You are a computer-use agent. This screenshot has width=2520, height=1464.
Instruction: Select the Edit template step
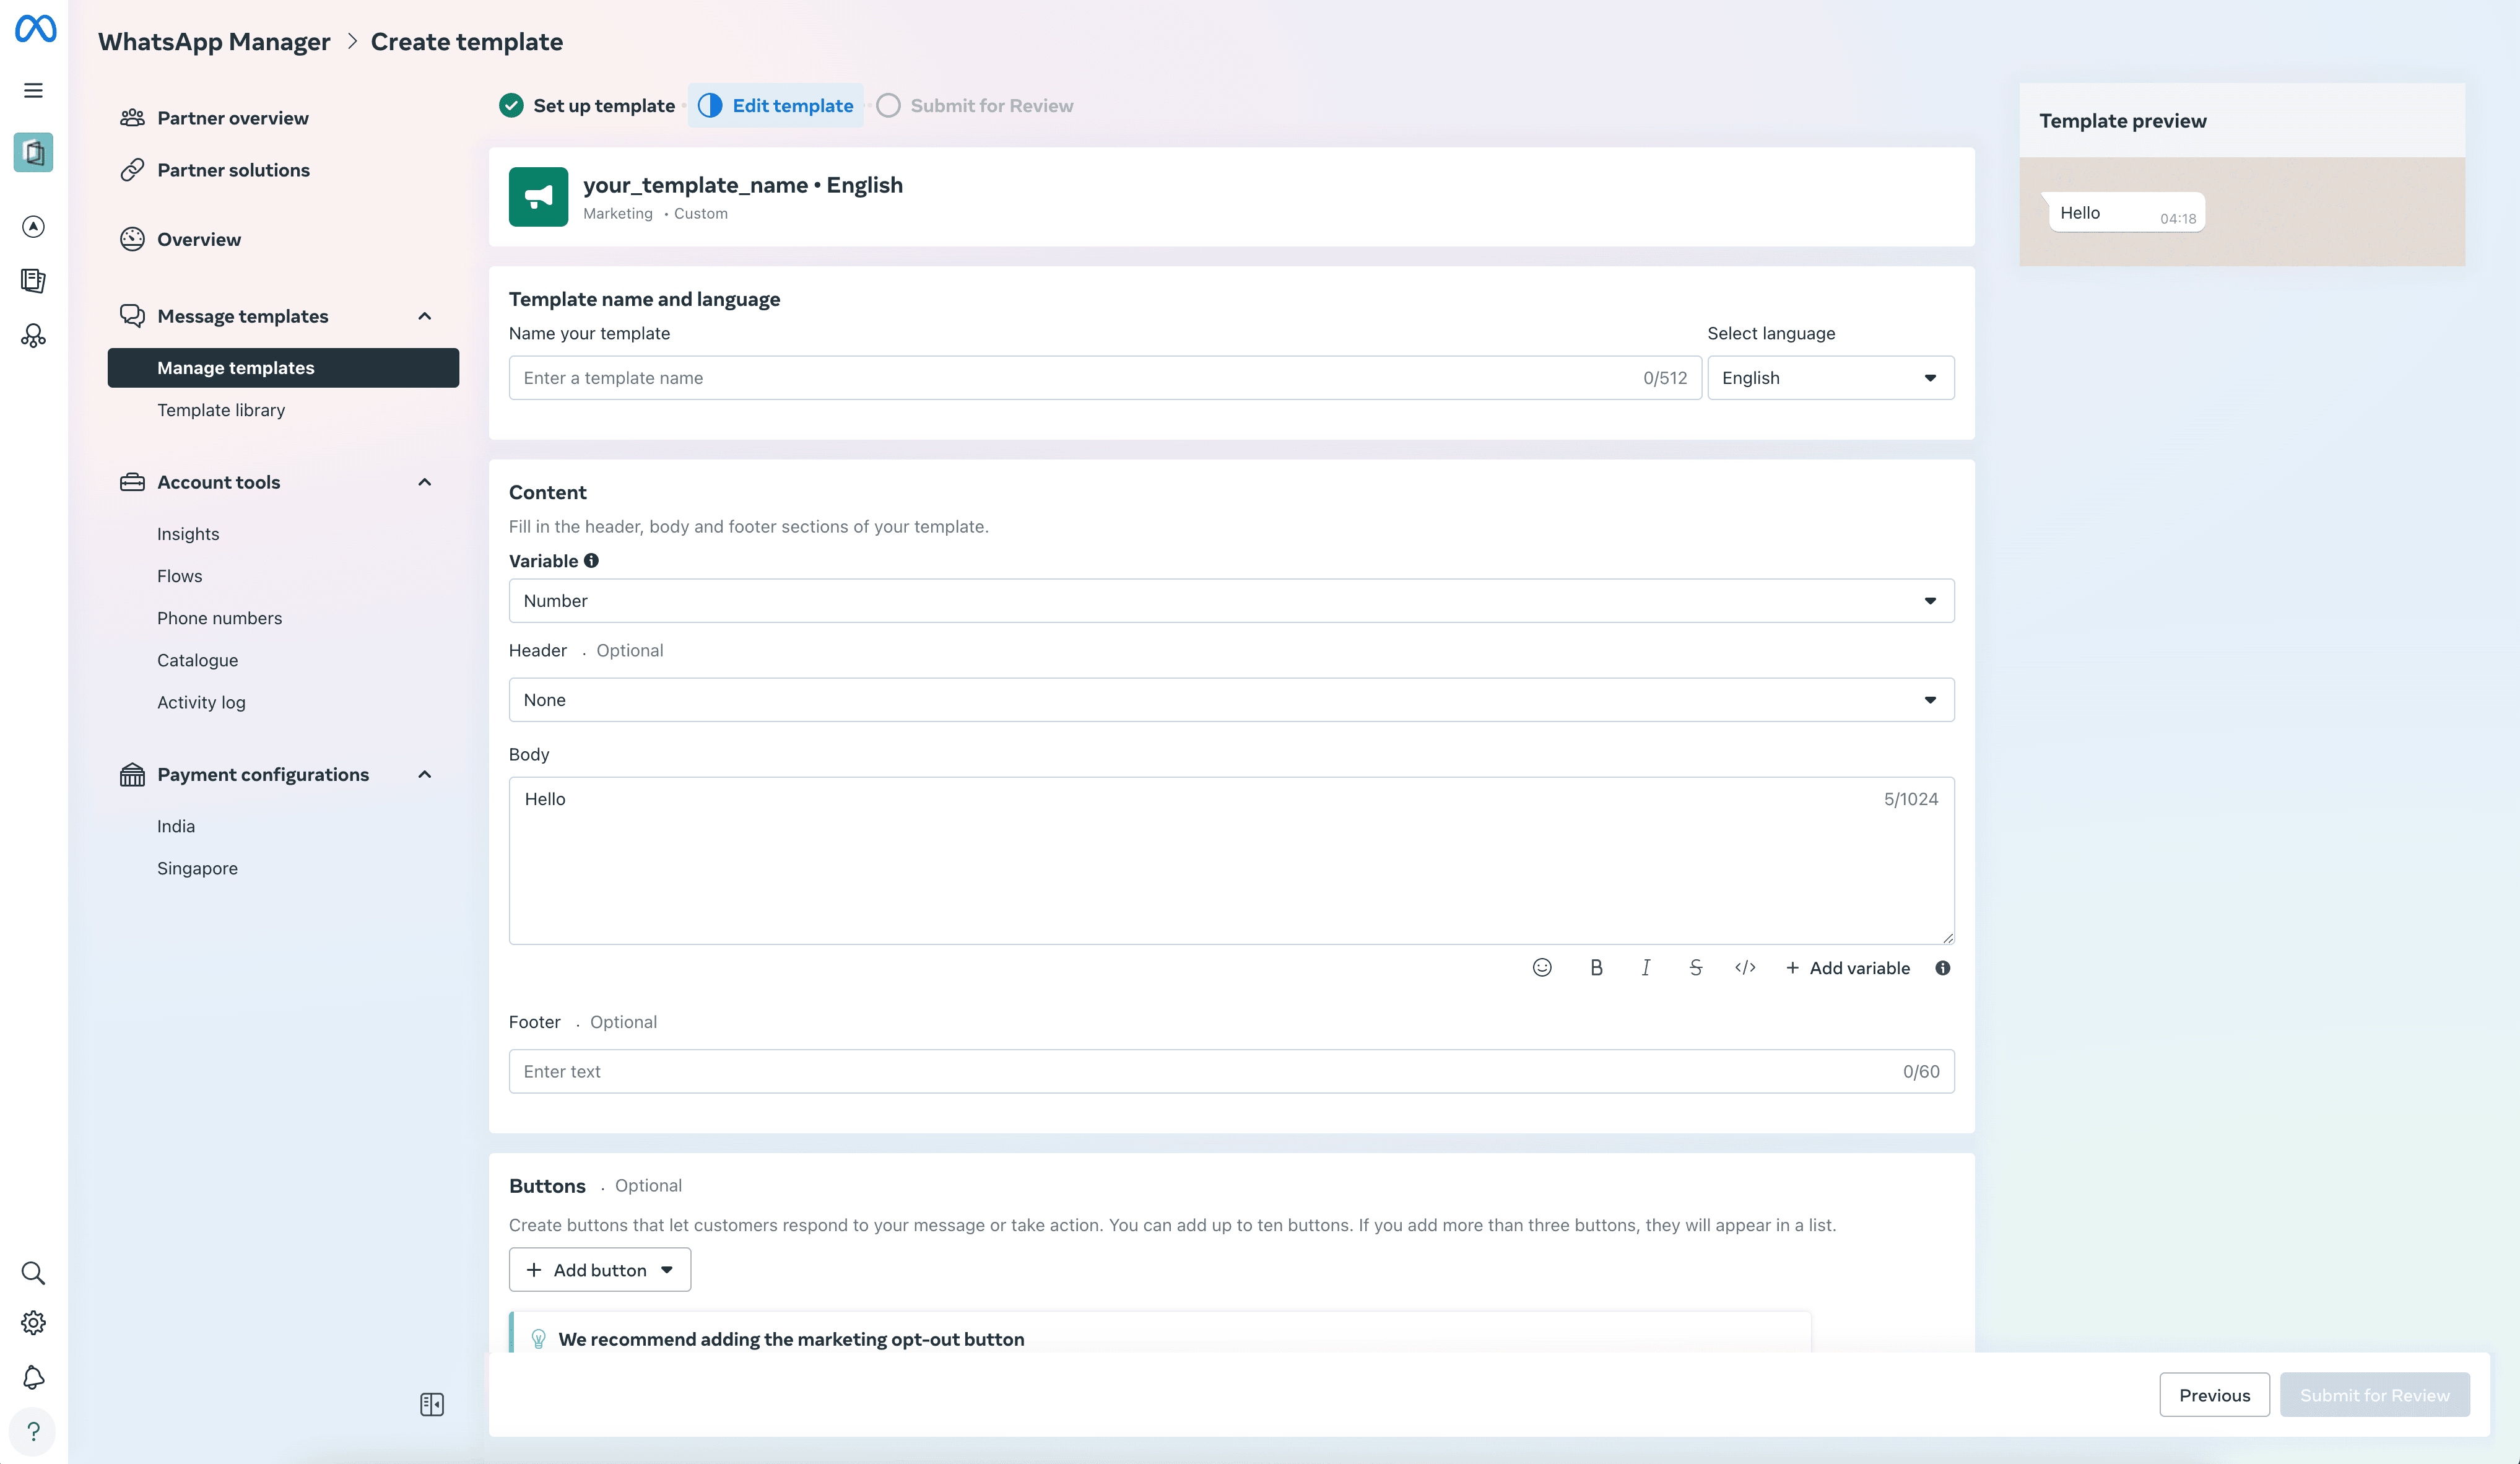tap(776, 106)
